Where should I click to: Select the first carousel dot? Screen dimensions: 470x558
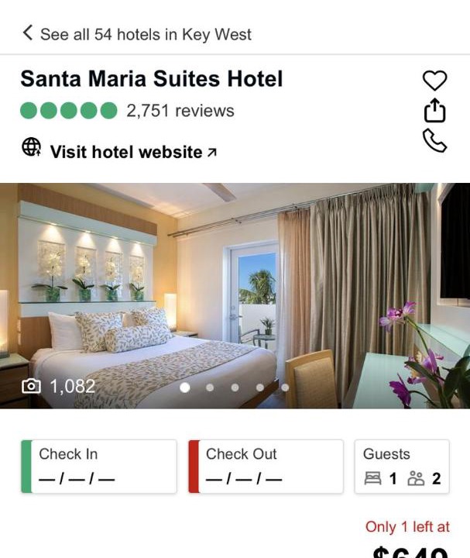[185, 387]
